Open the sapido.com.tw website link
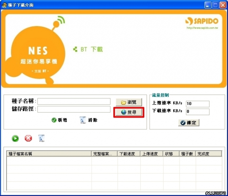 pos(202,28)
